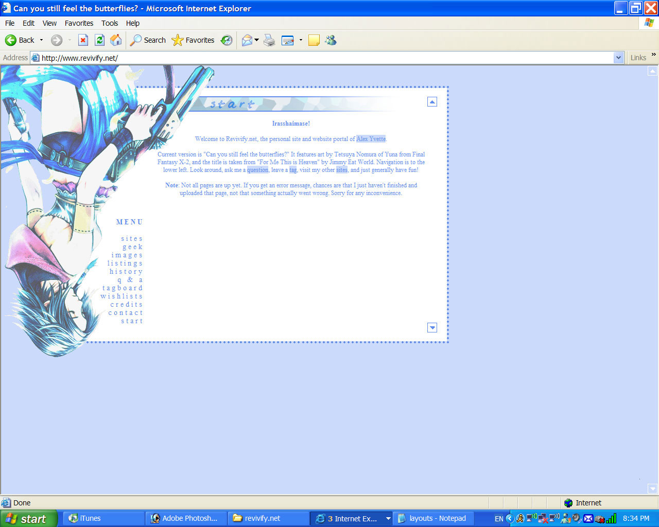Switch to layouts - Notepad in taskbar

(x=433, y=519)
